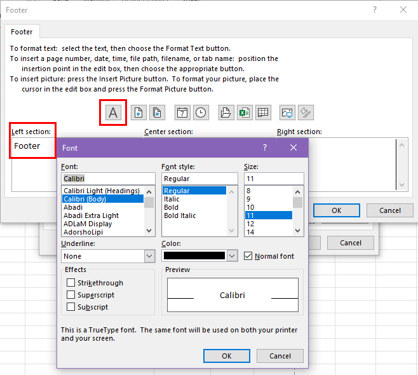
Task: Click OK in the Footer dialog
Action: pos(337,210)
